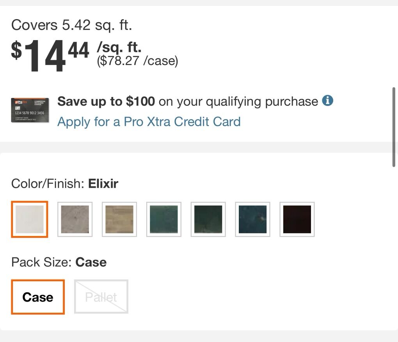
Task: Click the Pack Size: Case label
Action: [x=59, y=262]
